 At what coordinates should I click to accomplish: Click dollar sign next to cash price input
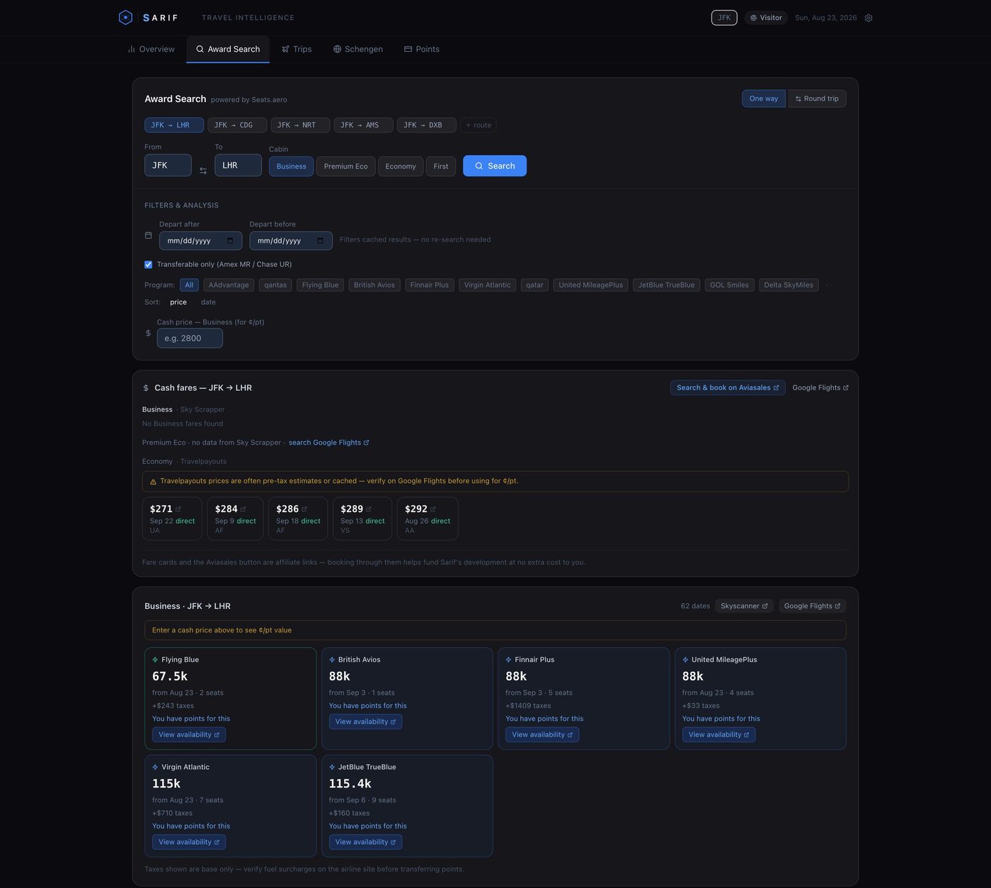click(148, 333)
